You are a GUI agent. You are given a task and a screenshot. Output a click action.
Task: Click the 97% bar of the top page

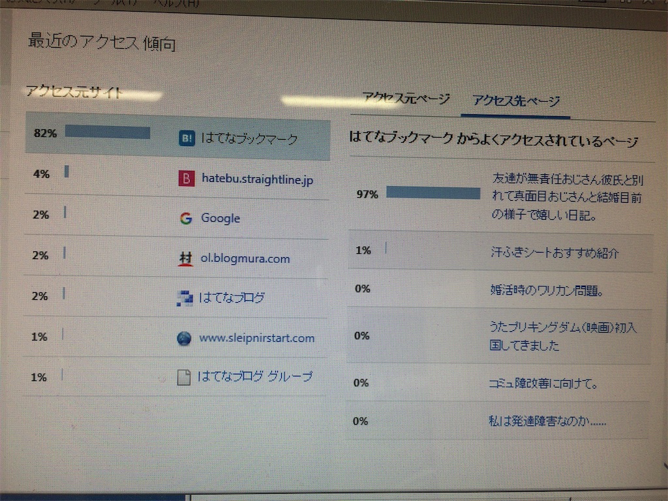(433, 192)
